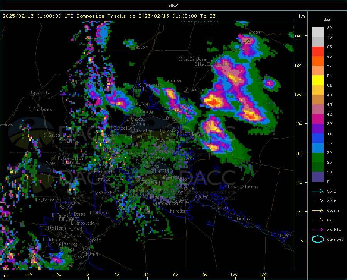
Task: Click the E_Vergel place label
Action: [x=140, y=124]
